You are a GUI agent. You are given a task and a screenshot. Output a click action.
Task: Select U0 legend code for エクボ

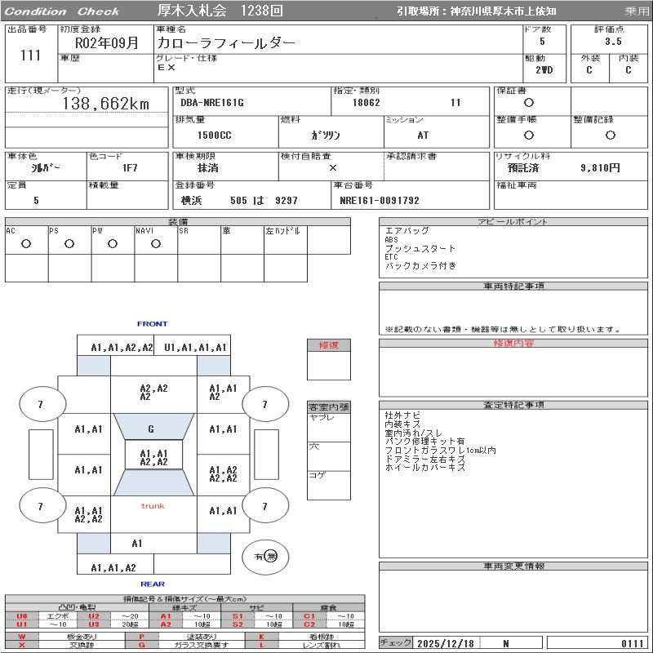pos(22,616)
